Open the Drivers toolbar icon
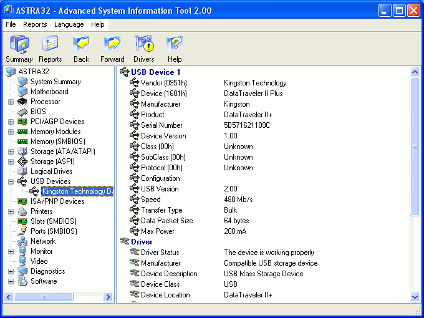 coord(144,43)
